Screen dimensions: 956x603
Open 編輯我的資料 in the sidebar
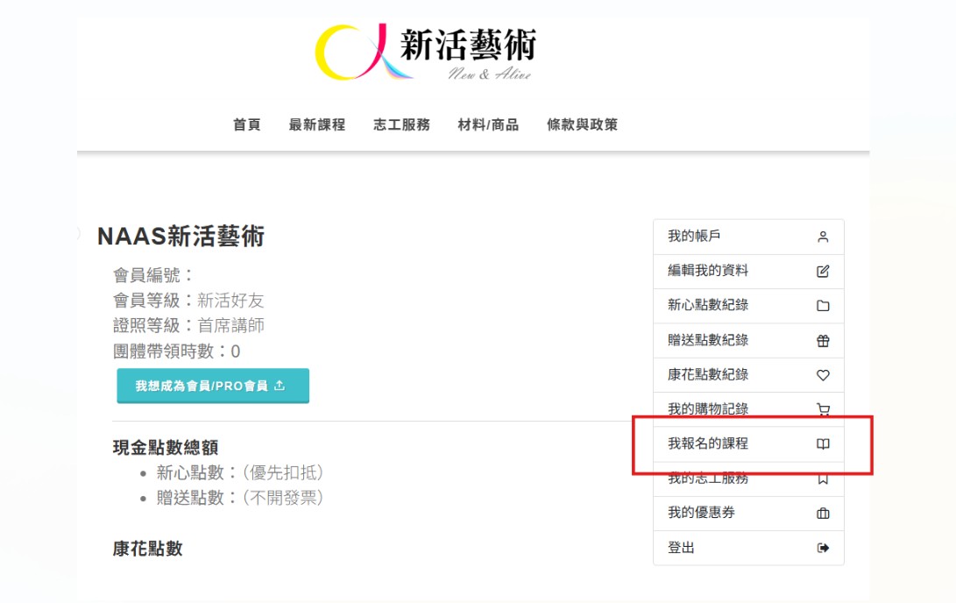point(748,272)
